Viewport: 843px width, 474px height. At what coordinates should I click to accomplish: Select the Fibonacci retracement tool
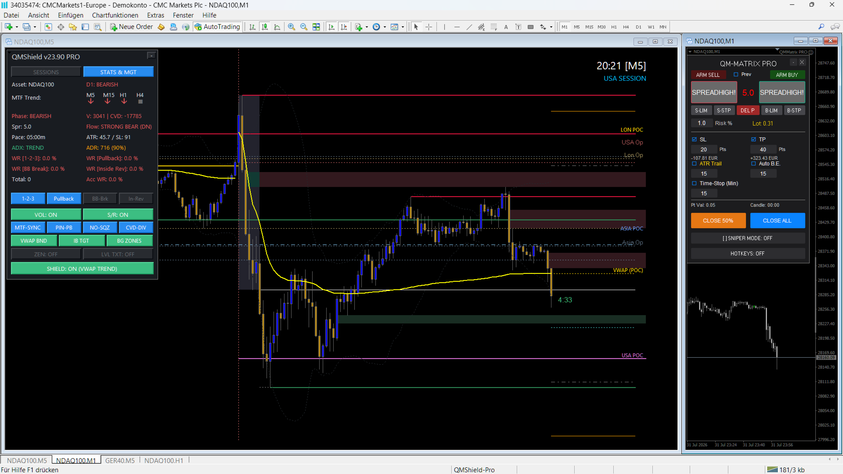point(494,27)
